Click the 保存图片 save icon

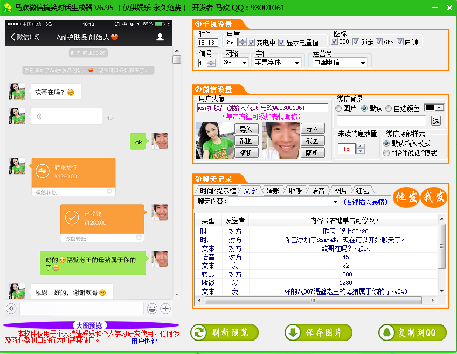292,332
